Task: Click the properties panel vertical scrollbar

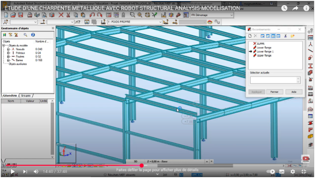Action: (53, 129)
